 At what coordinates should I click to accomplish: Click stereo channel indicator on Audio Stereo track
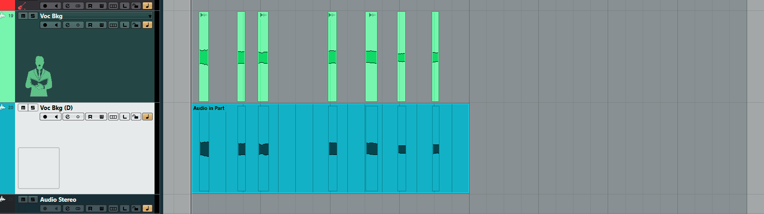78,209
